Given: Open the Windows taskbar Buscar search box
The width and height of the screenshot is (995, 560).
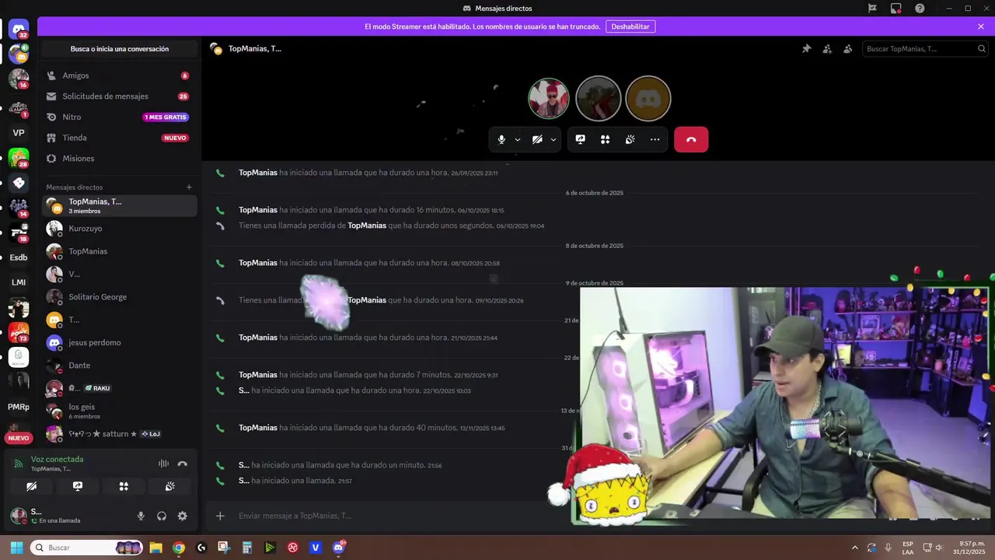Looking at the screenshot, I should click(x=87, y=548).
